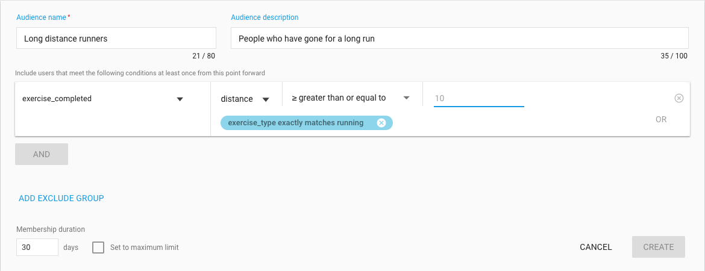Open the distance parameter dropdown arrow

tap(266, 99)
